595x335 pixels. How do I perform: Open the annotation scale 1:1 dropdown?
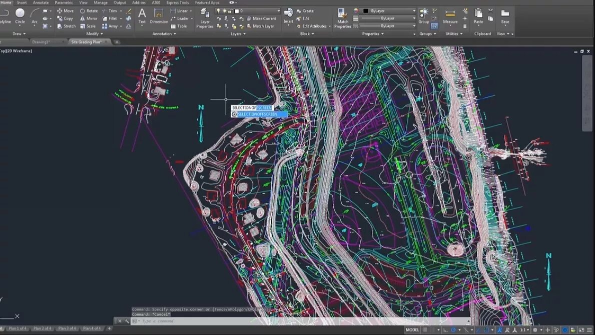pyautogui.click(x=524, y=329)
